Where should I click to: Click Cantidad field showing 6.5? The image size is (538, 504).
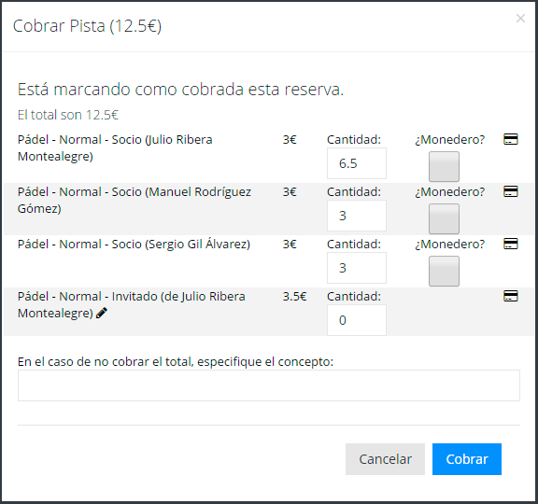pos(357,163)
